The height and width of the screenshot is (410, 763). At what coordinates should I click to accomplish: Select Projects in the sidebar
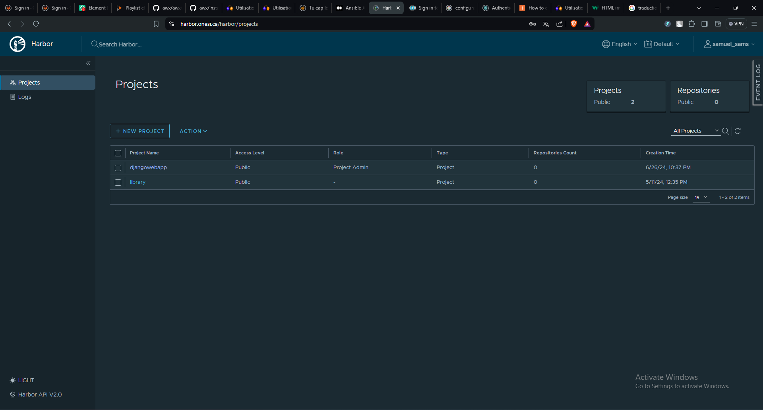point(48,83)
